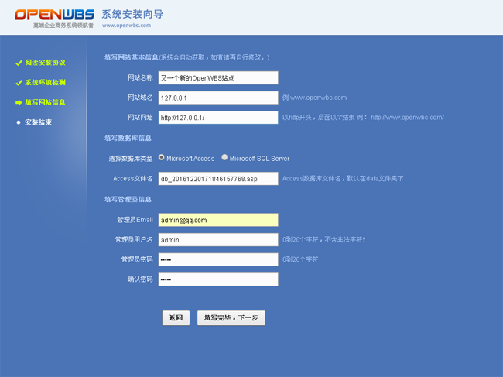
Task: Click the 确认密码 password field
Action: [x=218, y=279]
